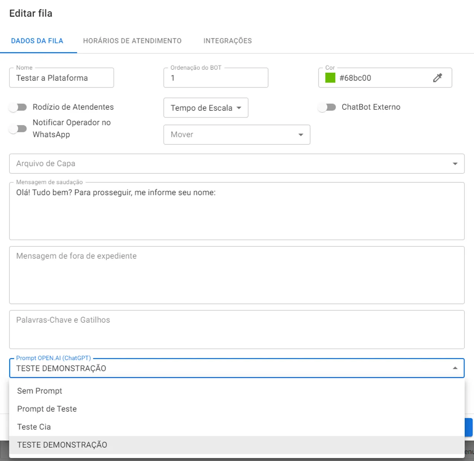Choose Sem Prompt option
The height and width of the screenshot is (461, 474).
click(x=40, y=391)
